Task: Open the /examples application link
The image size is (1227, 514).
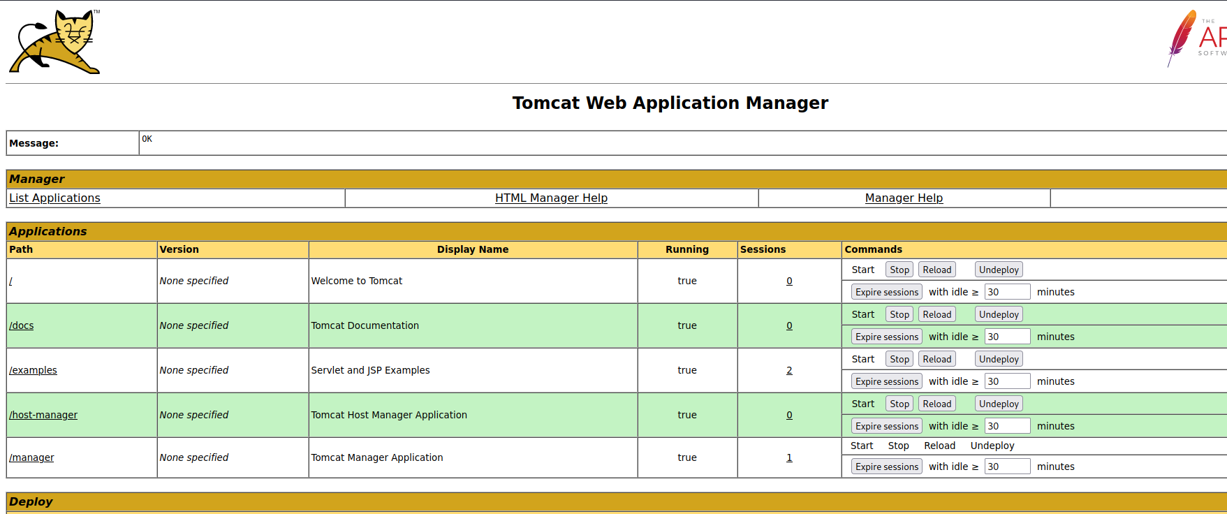Action: (x=33, y=370)
